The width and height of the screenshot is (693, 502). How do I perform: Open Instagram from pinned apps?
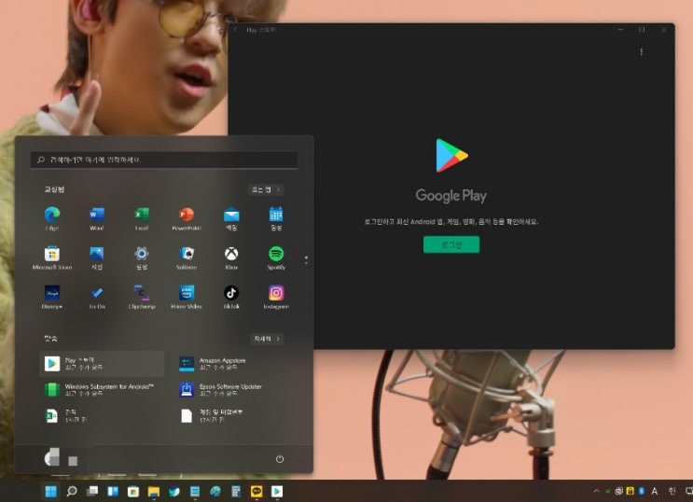(x=276, y=297)
